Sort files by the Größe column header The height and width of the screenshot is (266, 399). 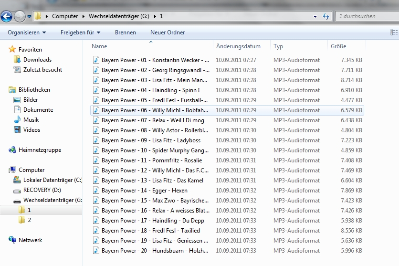(338, 46)
